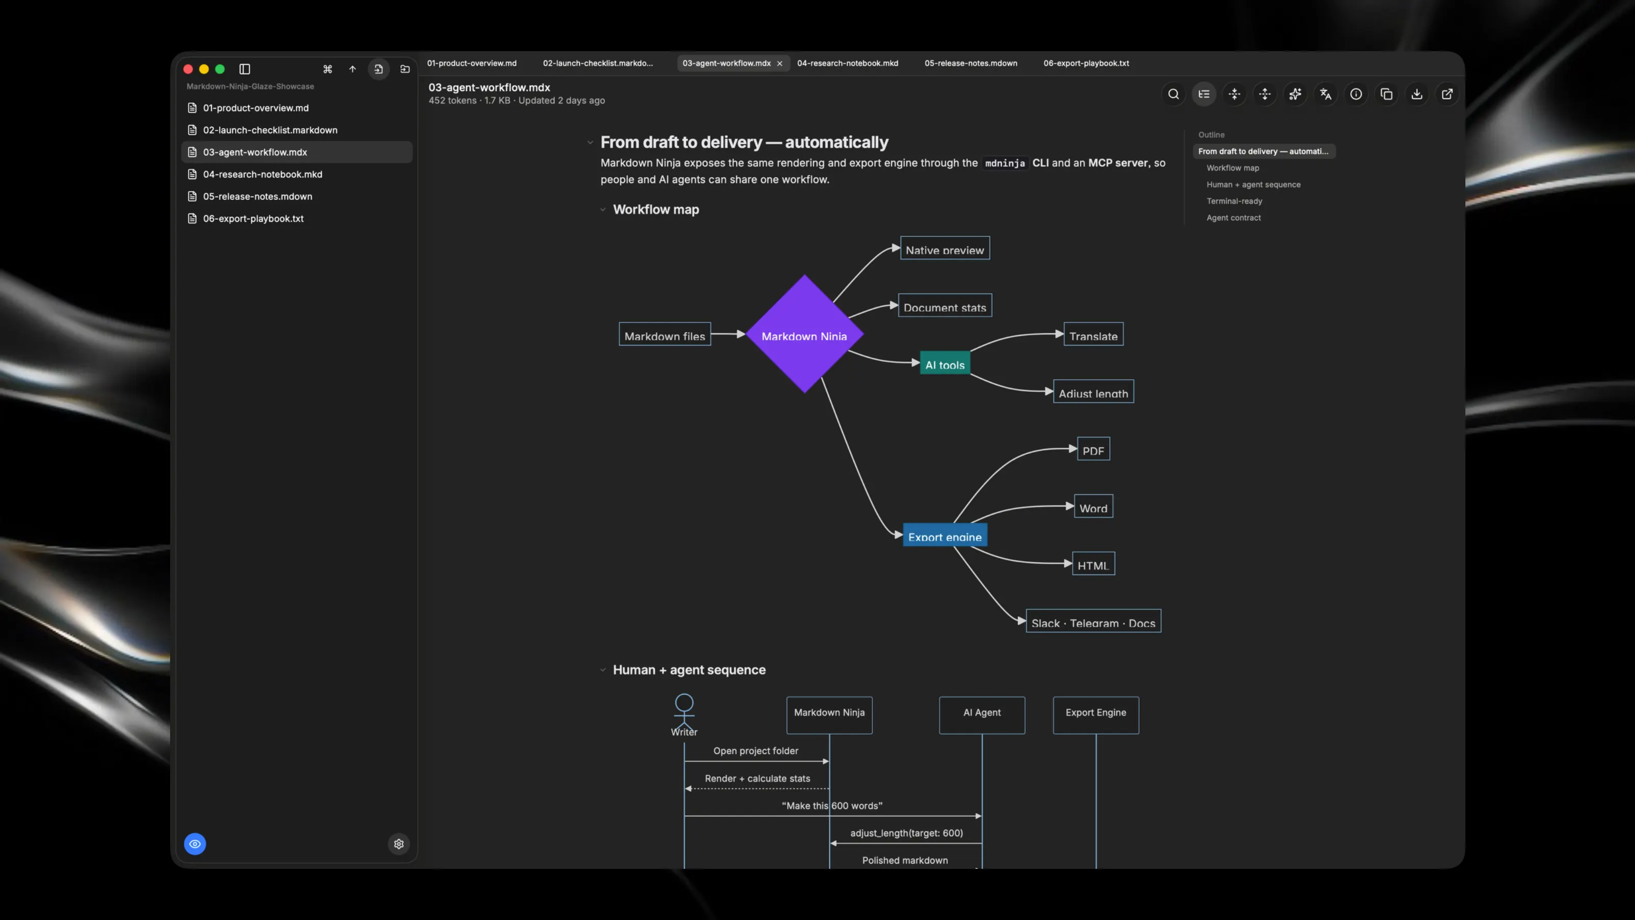Click the Adjust length diagram node

(x=1093, y=392)
